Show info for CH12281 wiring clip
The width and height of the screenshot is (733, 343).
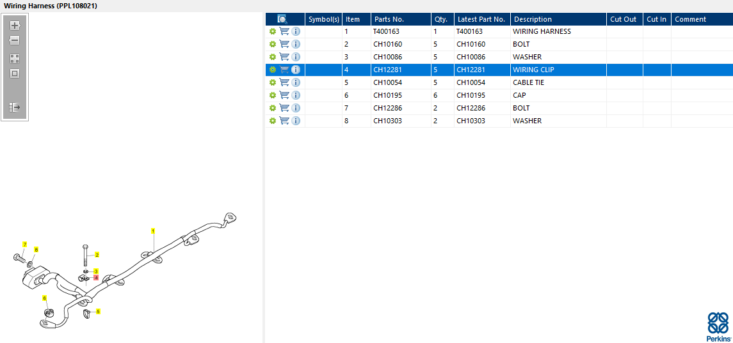[x=296, y=70]
